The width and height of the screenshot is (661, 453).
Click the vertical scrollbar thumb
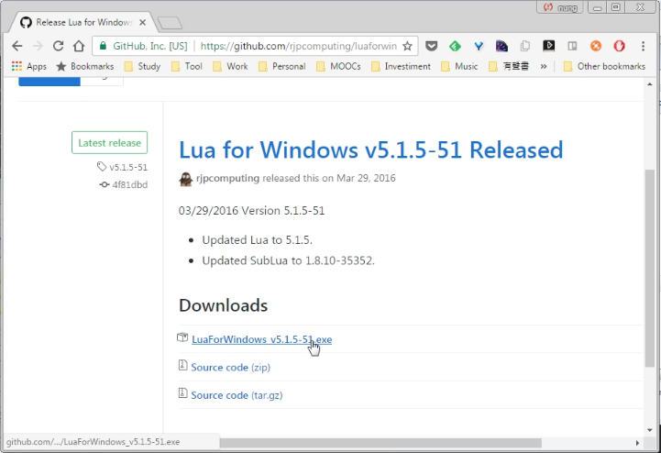(x=650, y=268)
